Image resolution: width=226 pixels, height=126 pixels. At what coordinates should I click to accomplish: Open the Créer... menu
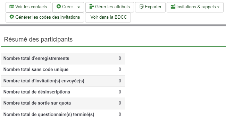pyautogui.click(x=68, y=7)
